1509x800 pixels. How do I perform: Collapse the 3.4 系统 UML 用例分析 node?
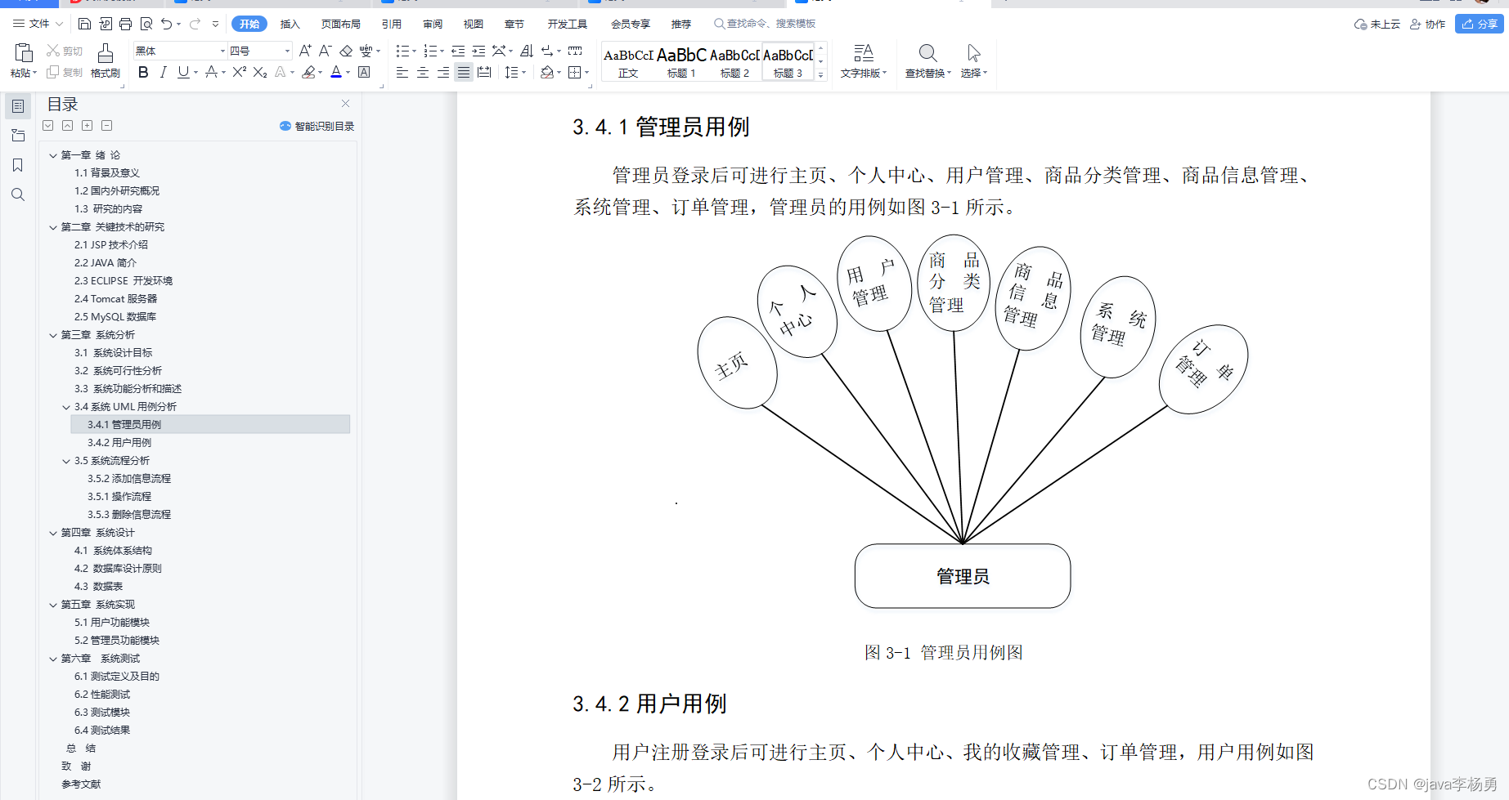pyautogui.click(x=66, y=407)
